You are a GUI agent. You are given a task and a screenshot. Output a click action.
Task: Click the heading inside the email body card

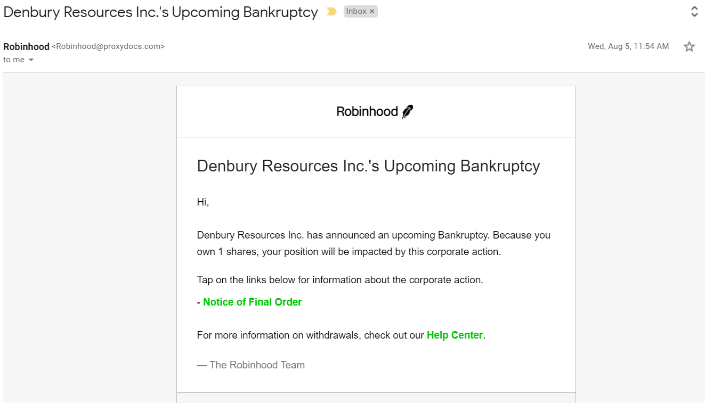[368, 166]
